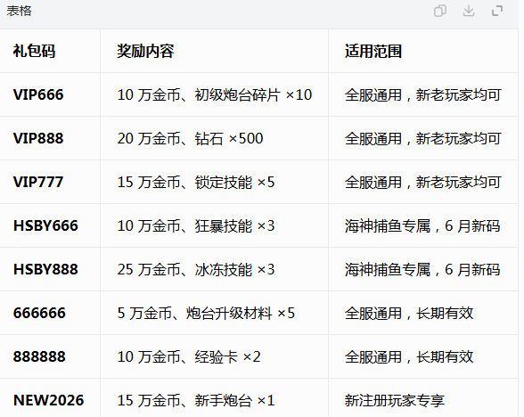
Task: Copy the table with the copy icon
Action: click(440, 11)
